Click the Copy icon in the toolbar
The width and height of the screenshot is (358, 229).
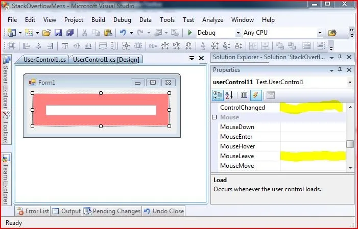point(96,33)
